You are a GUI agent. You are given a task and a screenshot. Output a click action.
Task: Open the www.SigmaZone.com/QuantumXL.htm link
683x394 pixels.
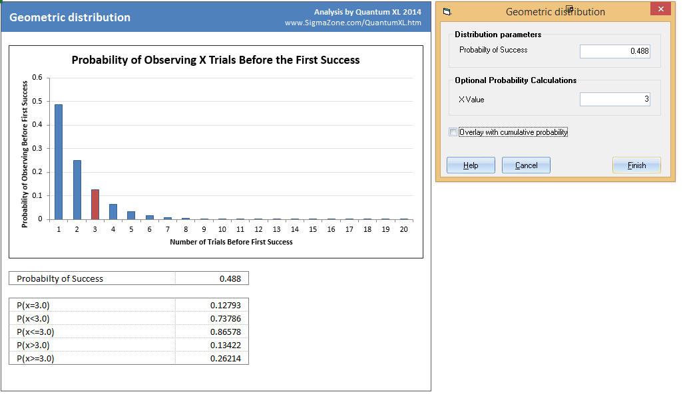tap(353, 23)
